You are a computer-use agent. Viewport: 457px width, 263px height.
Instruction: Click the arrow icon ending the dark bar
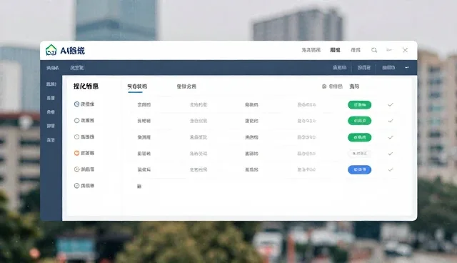pyautogui.click(x=407, y=68)
